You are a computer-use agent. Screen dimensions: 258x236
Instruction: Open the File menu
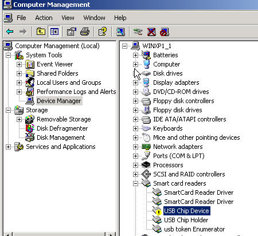coord(21,18)
